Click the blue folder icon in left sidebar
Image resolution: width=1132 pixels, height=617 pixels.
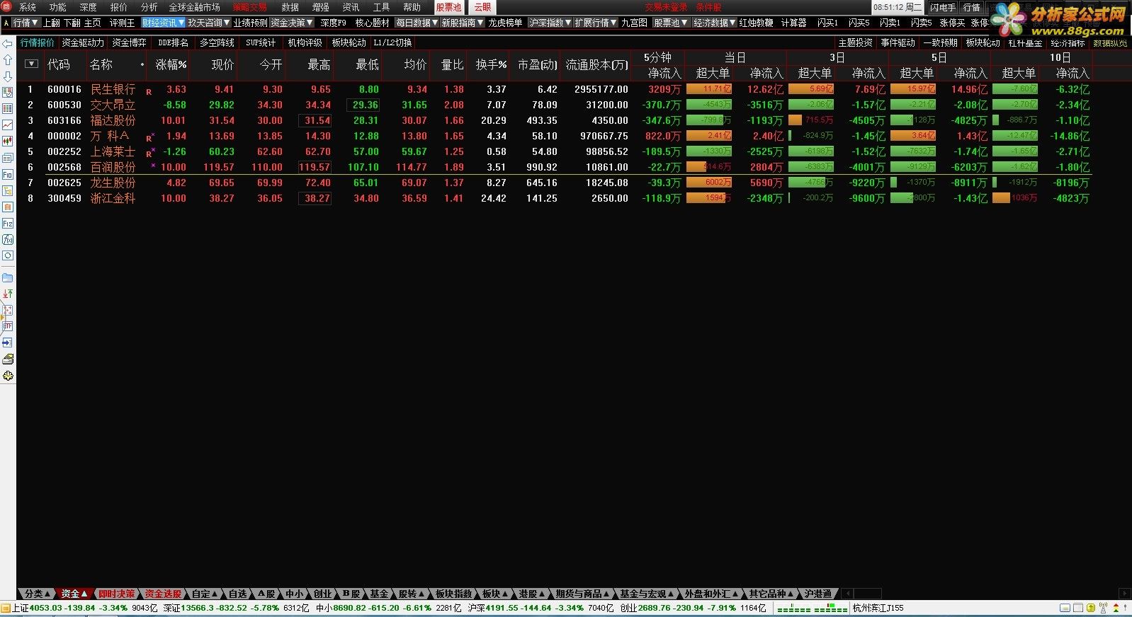[x=8, y=277]
